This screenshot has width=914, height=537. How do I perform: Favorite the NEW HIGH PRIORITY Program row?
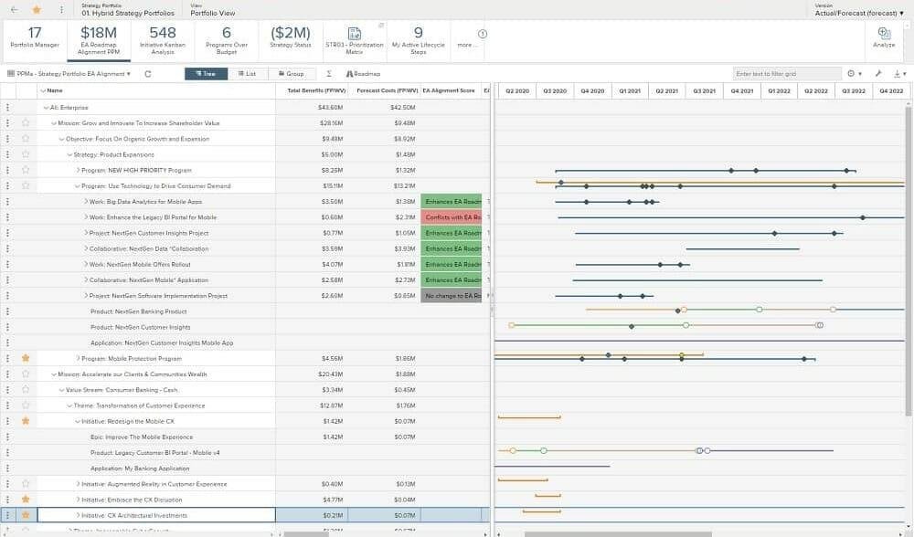(x=25, y=170)
